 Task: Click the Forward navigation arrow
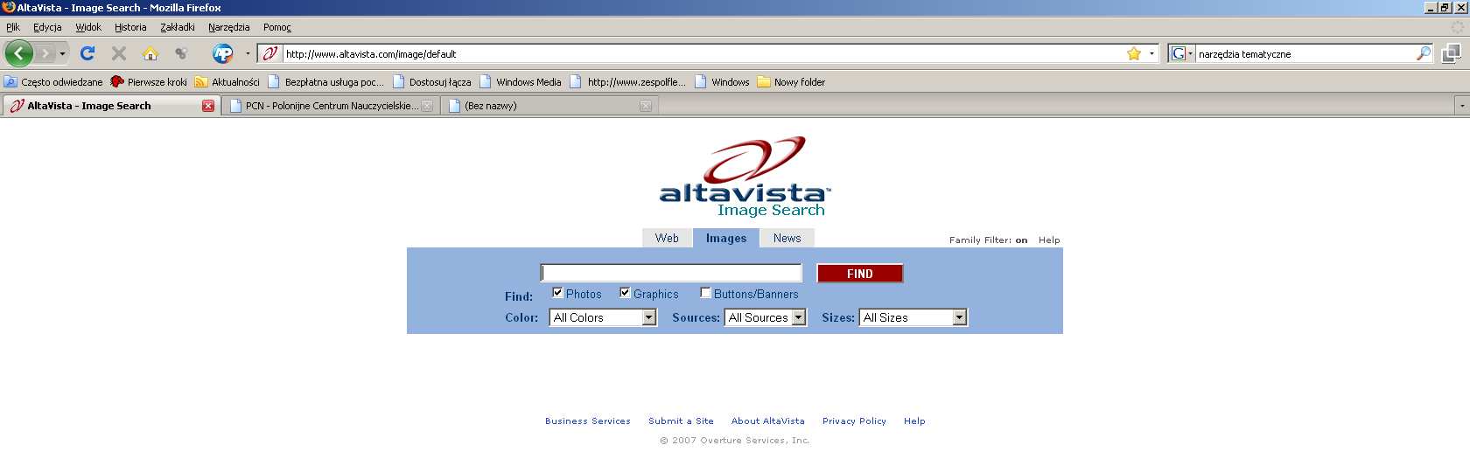click(x=45, y=53)
